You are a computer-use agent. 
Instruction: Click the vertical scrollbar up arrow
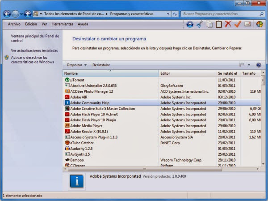click(263, 73)
